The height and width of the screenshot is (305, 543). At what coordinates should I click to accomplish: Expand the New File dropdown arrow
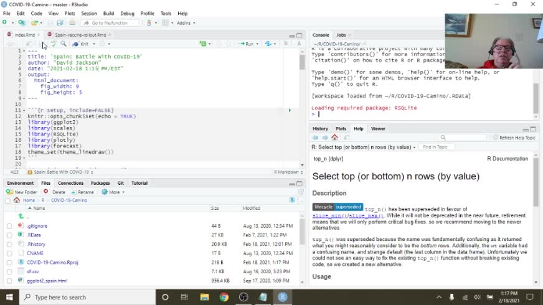point(12,23)
